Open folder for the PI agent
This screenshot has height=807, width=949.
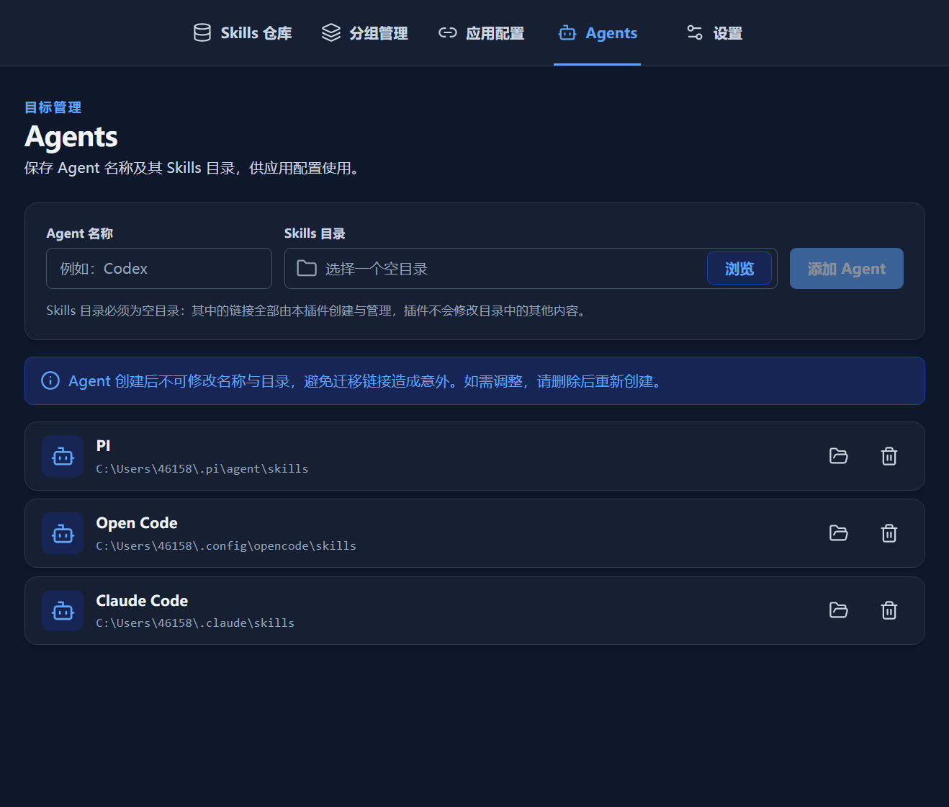tap(839, 456)
